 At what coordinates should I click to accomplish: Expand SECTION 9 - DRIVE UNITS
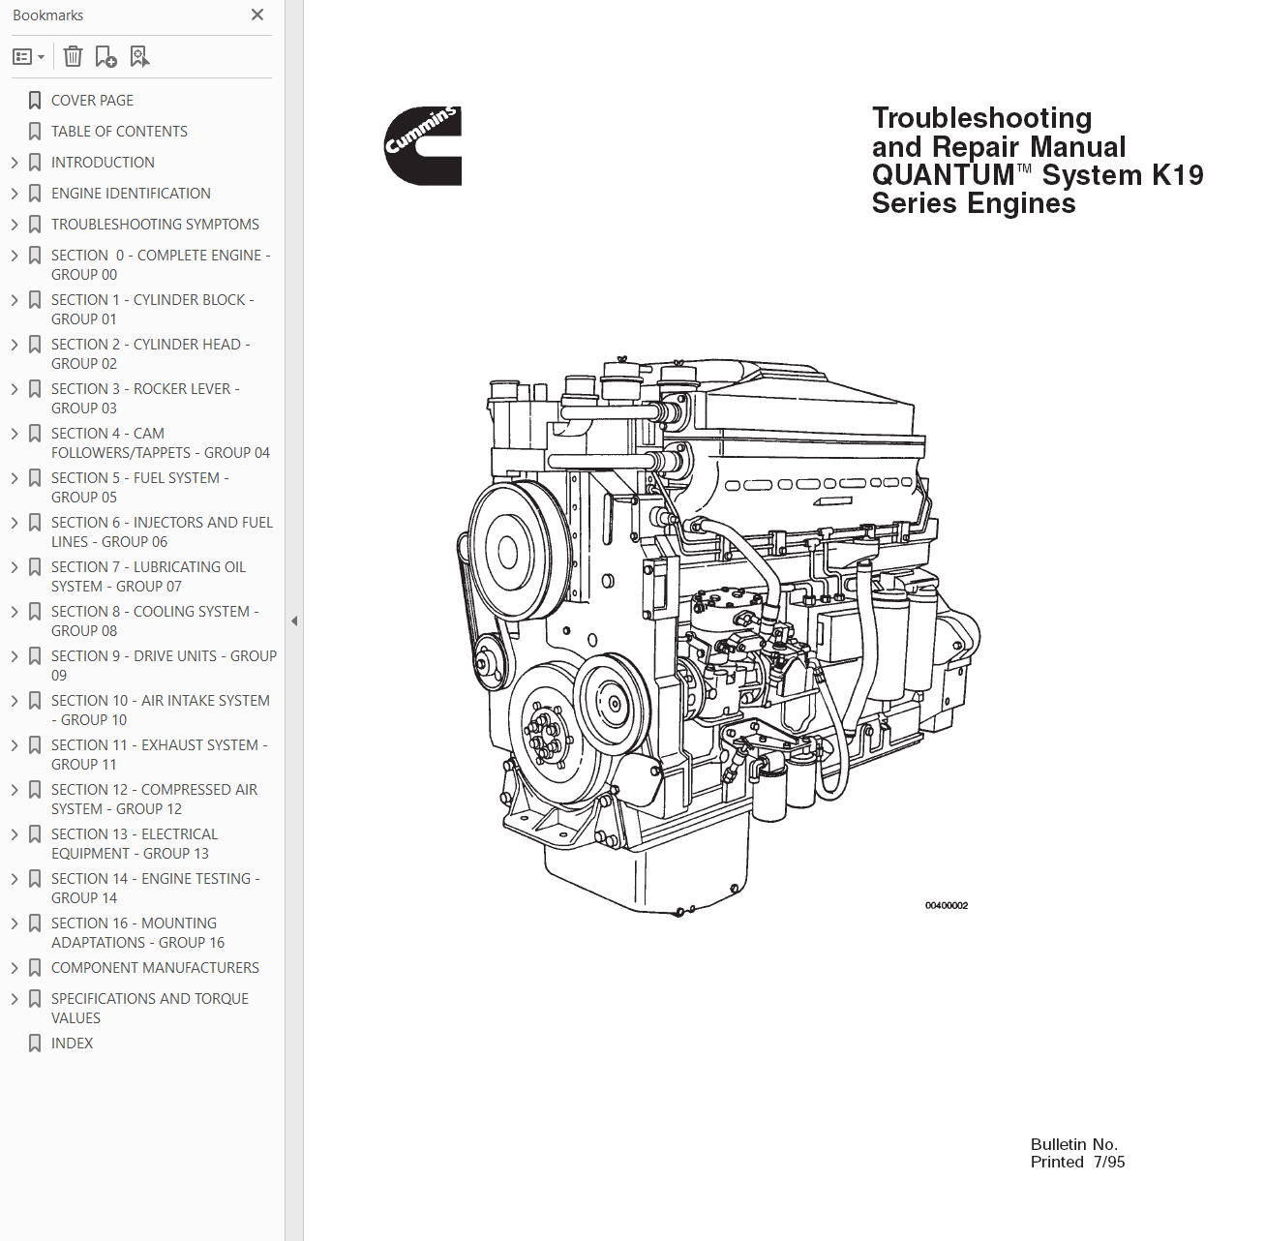pyautogui.click(x=15, y=656)
